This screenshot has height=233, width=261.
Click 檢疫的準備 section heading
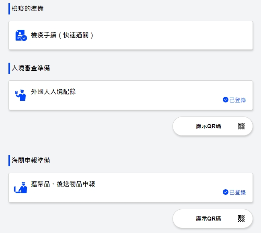[28, 8]
